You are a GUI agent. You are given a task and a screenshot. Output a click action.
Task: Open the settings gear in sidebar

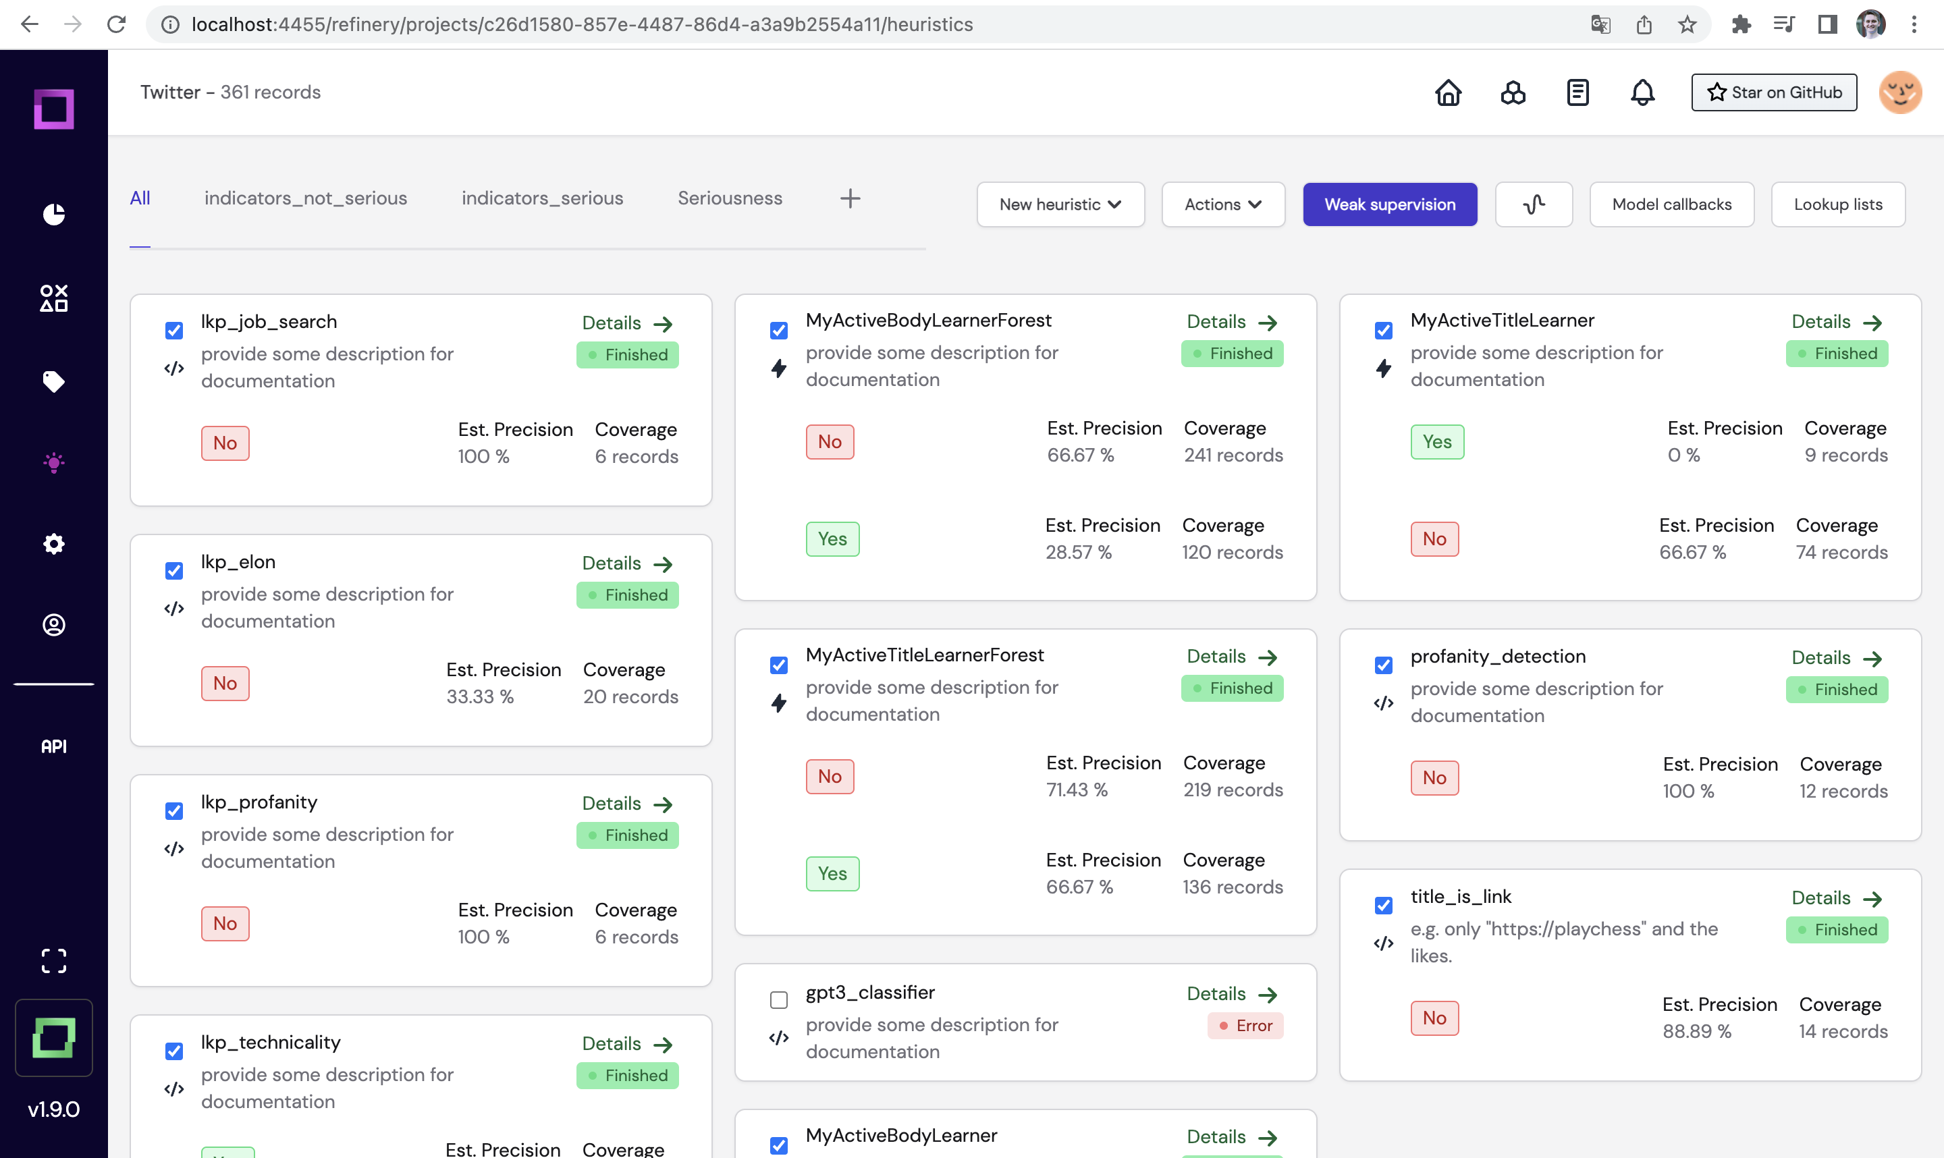(x=53, y=544)
